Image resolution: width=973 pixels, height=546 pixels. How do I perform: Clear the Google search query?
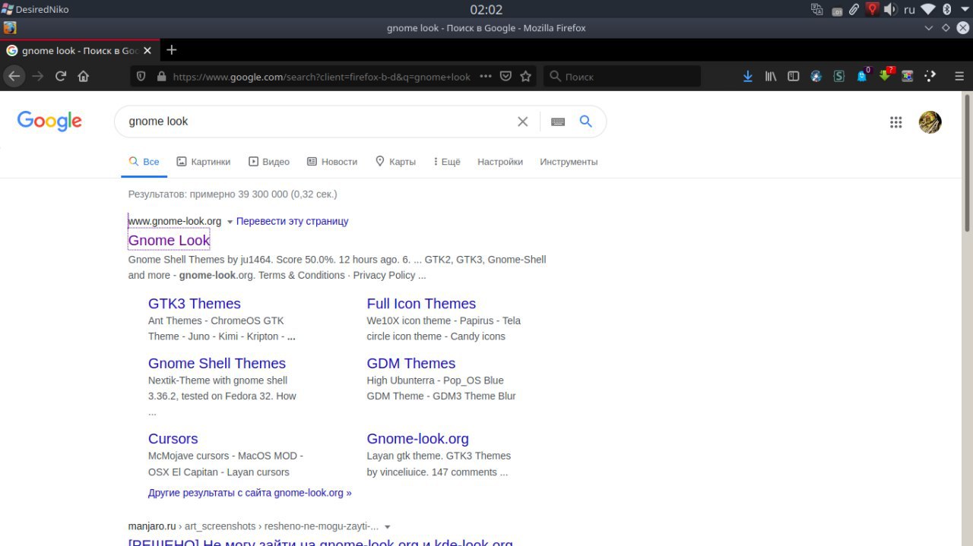click(522, 122)
